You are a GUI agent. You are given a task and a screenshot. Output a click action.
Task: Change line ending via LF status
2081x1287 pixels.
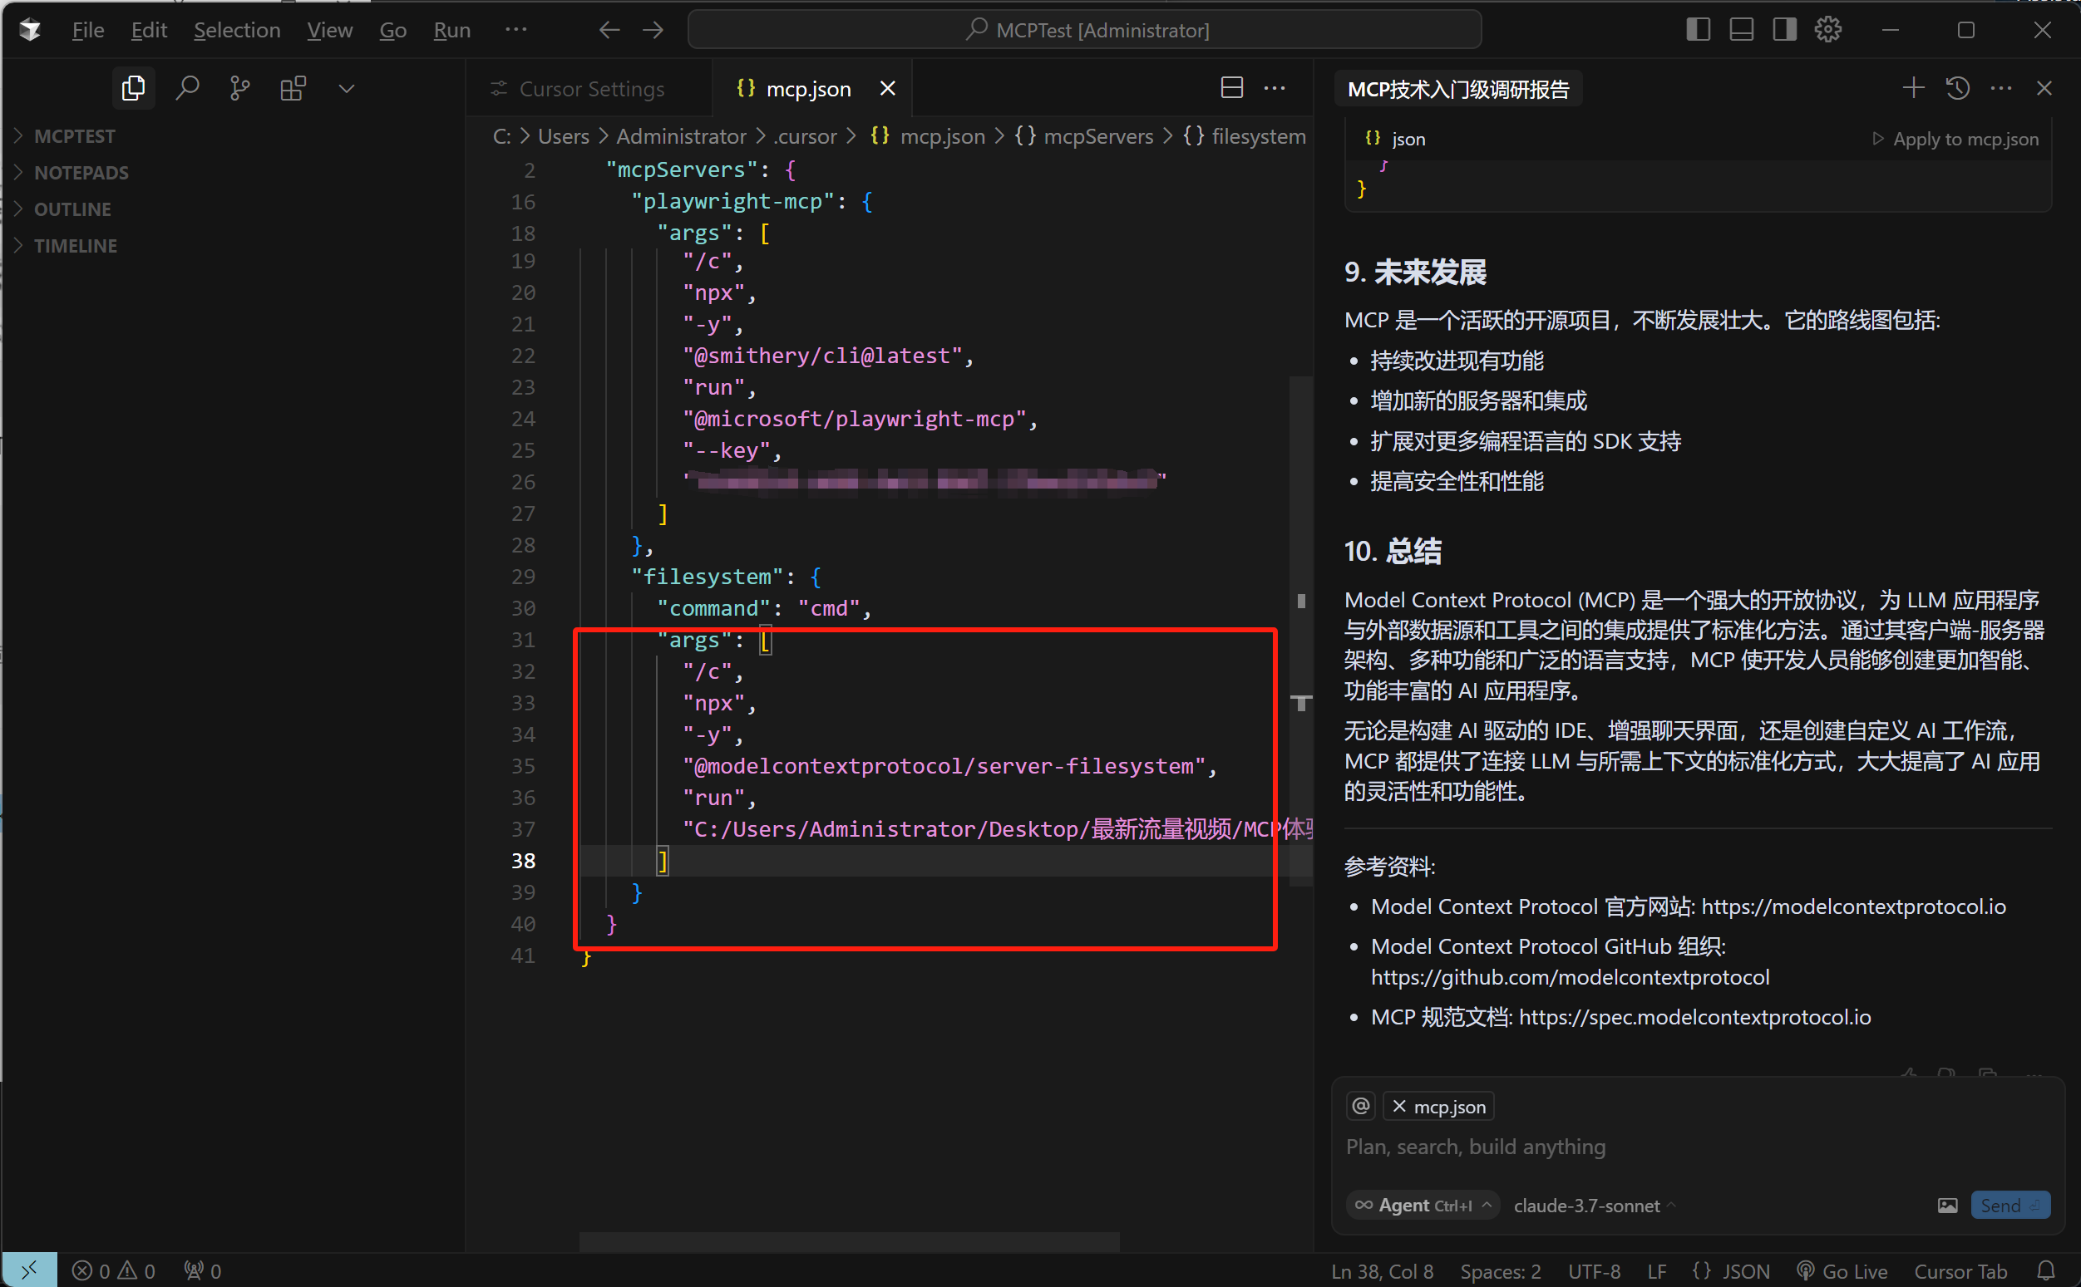1656,1272
